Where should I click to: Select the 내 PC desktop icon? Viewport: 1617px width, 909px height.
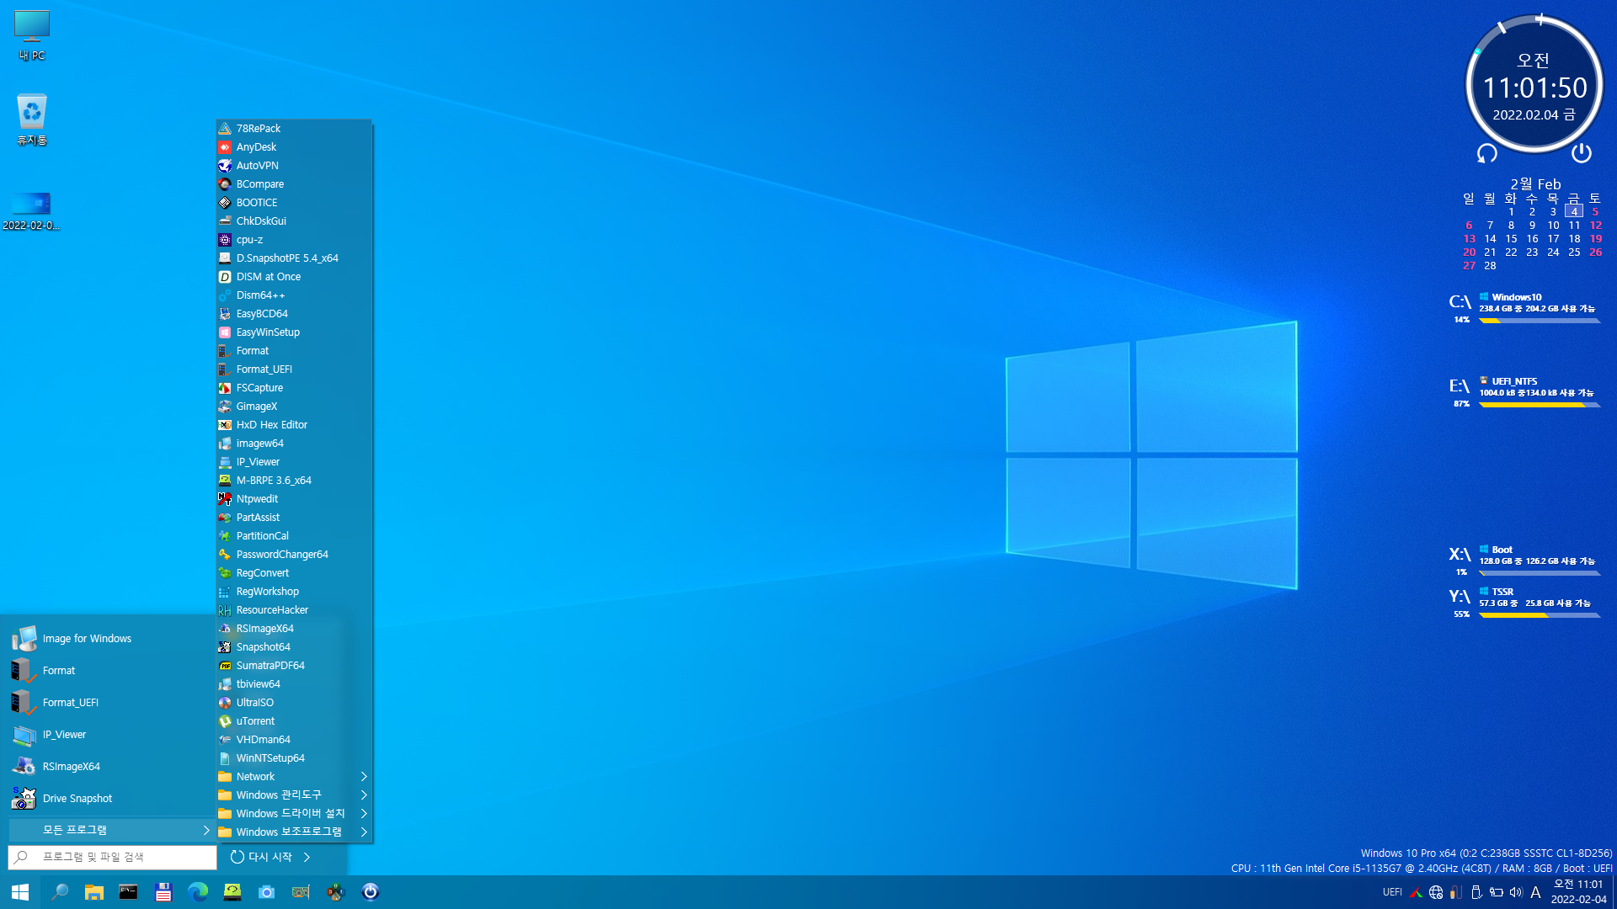click(x=32, y=35)
